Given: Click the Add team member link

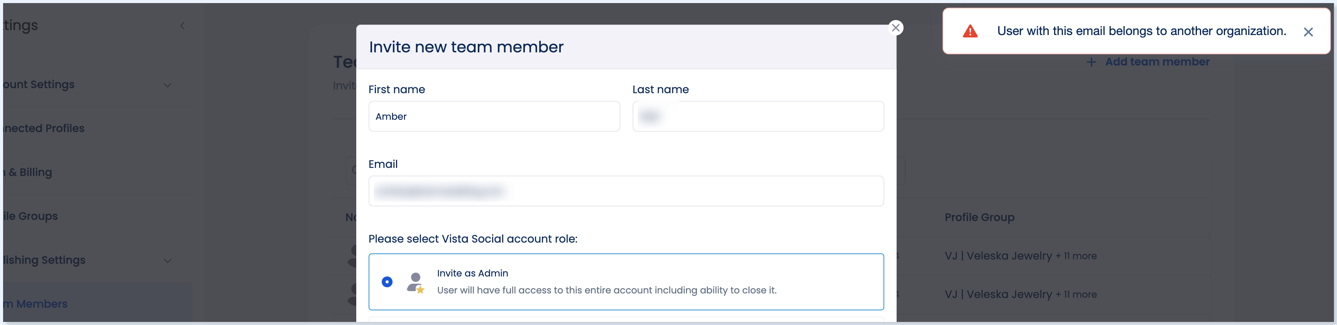Looking at the screenshot, I should point(1157,62).
